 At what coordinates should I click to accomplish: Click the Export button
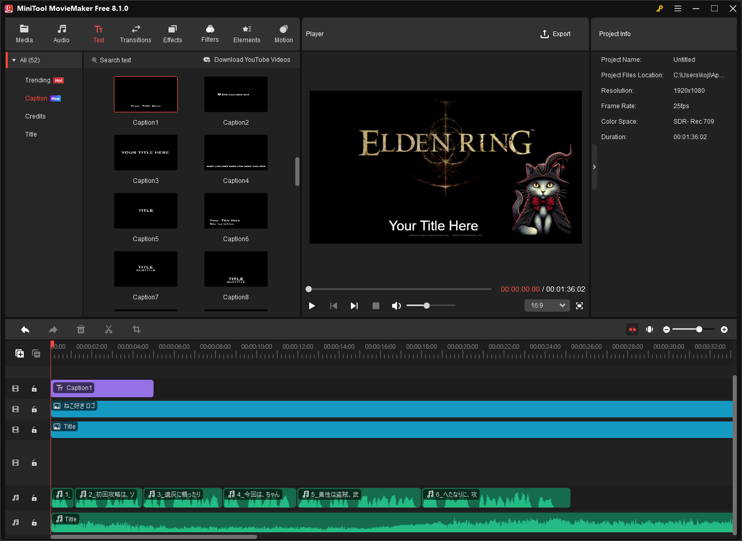click(x=555, y=34)
